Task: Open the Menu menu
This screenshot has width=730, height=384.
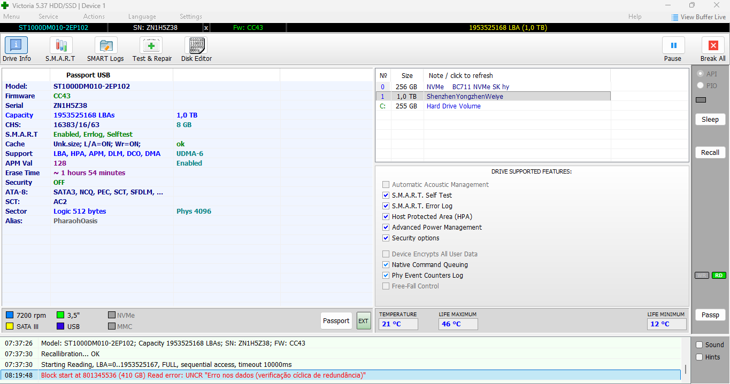Action: [x=11, y=17]
